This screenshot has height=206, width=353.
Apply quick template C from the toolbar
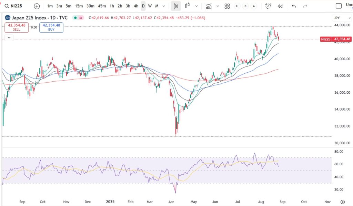click(x=237, y=6)
